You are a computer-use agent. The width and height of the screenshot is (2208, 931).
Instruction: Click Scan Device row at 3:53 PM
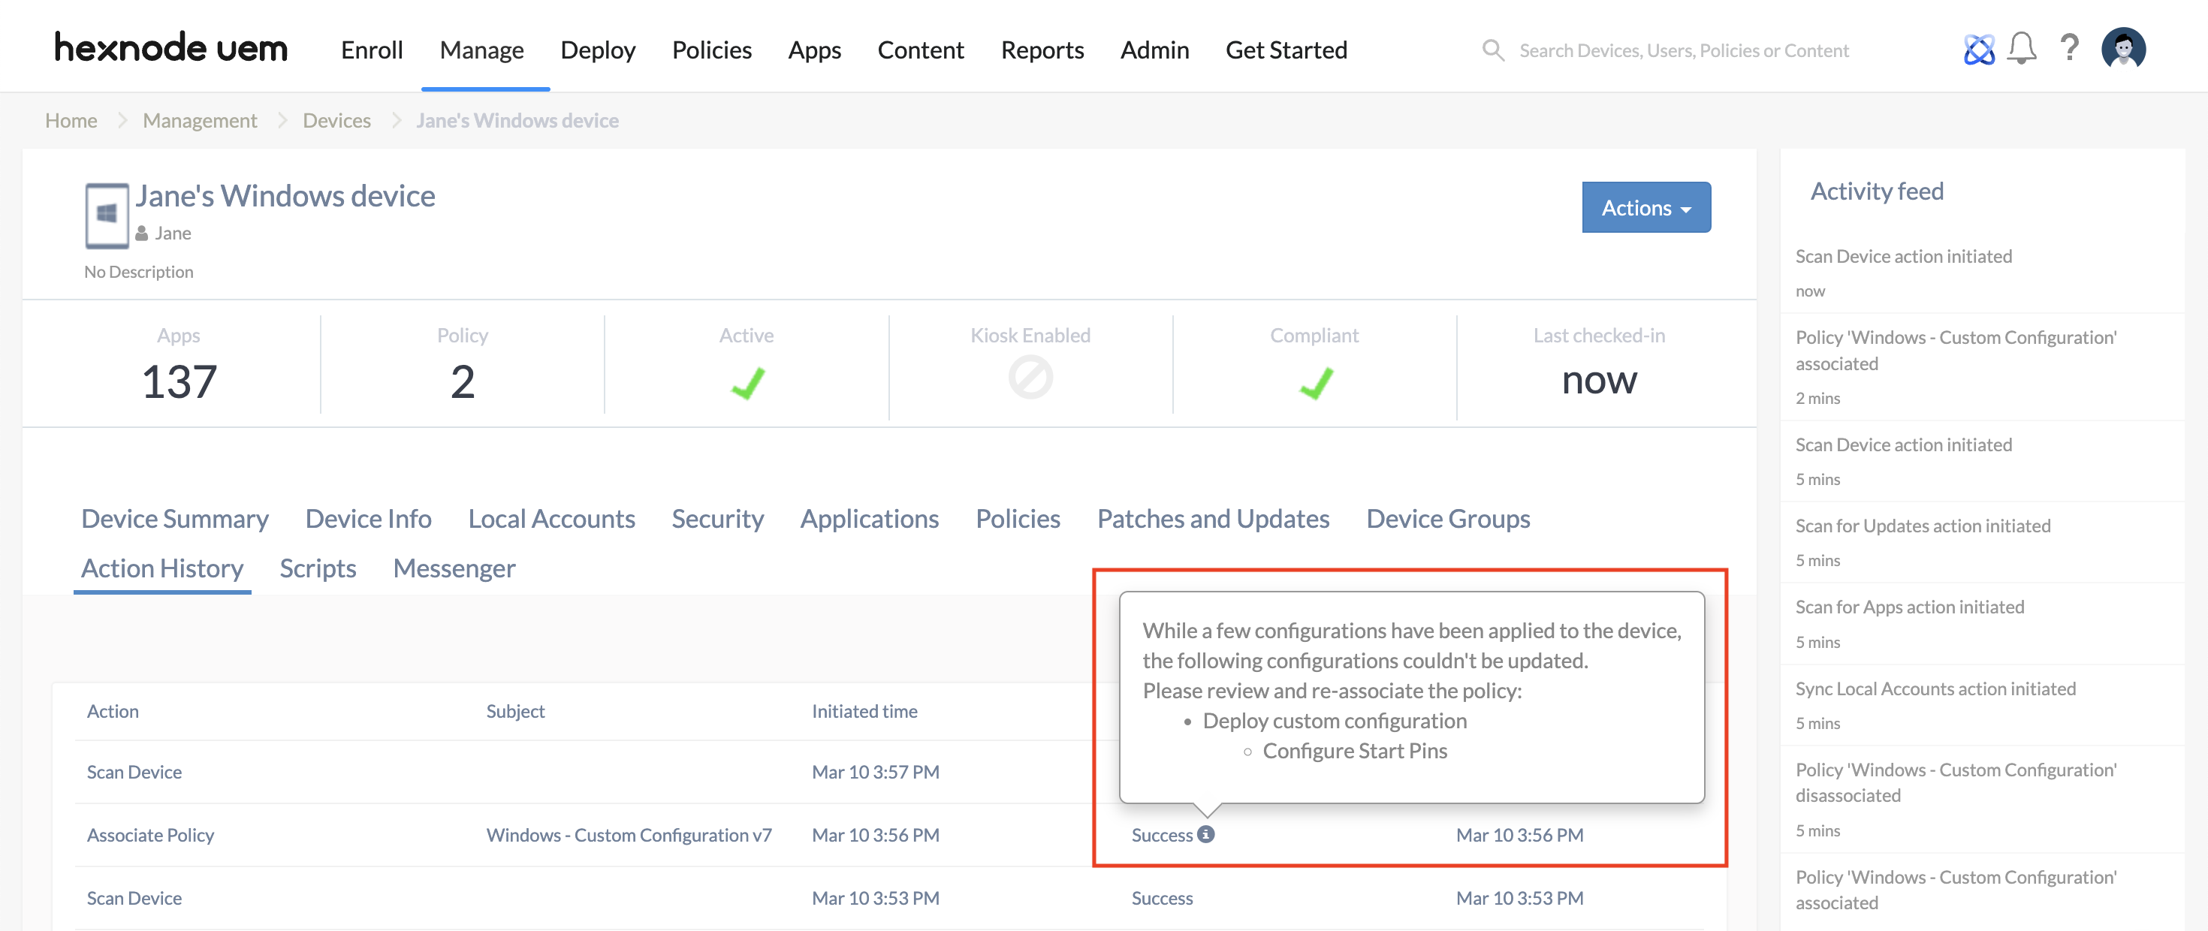coord(134,897)
